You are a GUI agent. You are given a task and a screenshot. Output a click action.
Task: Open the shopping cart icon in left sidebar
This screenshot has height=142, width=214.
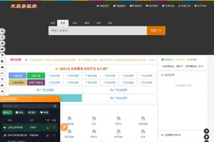pyautogui.click(x=2, y=55)
